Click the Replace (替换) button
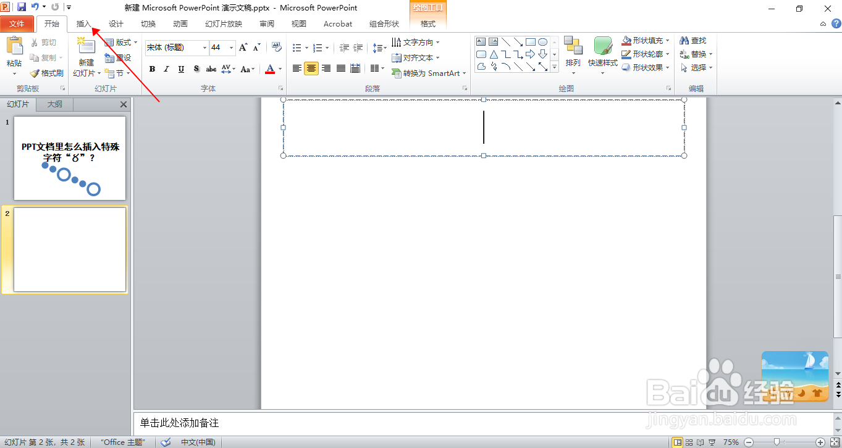 (696, 54)
